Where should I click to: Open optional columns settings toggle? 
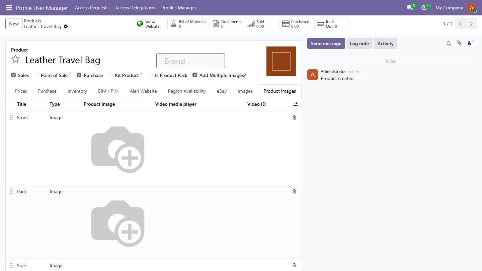point(296,104)
